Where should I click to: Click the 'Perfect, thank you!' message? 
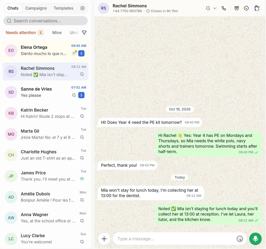(128, 165)
